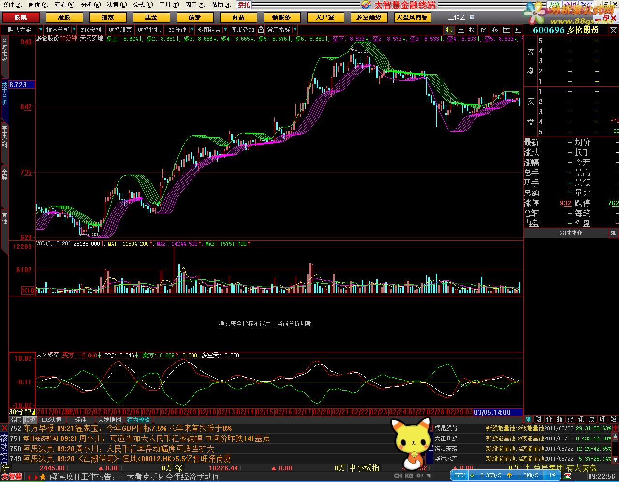Select the 大盘风向标 main tab
This screenshot has width=619, height=482.
[x=412, y=17]
